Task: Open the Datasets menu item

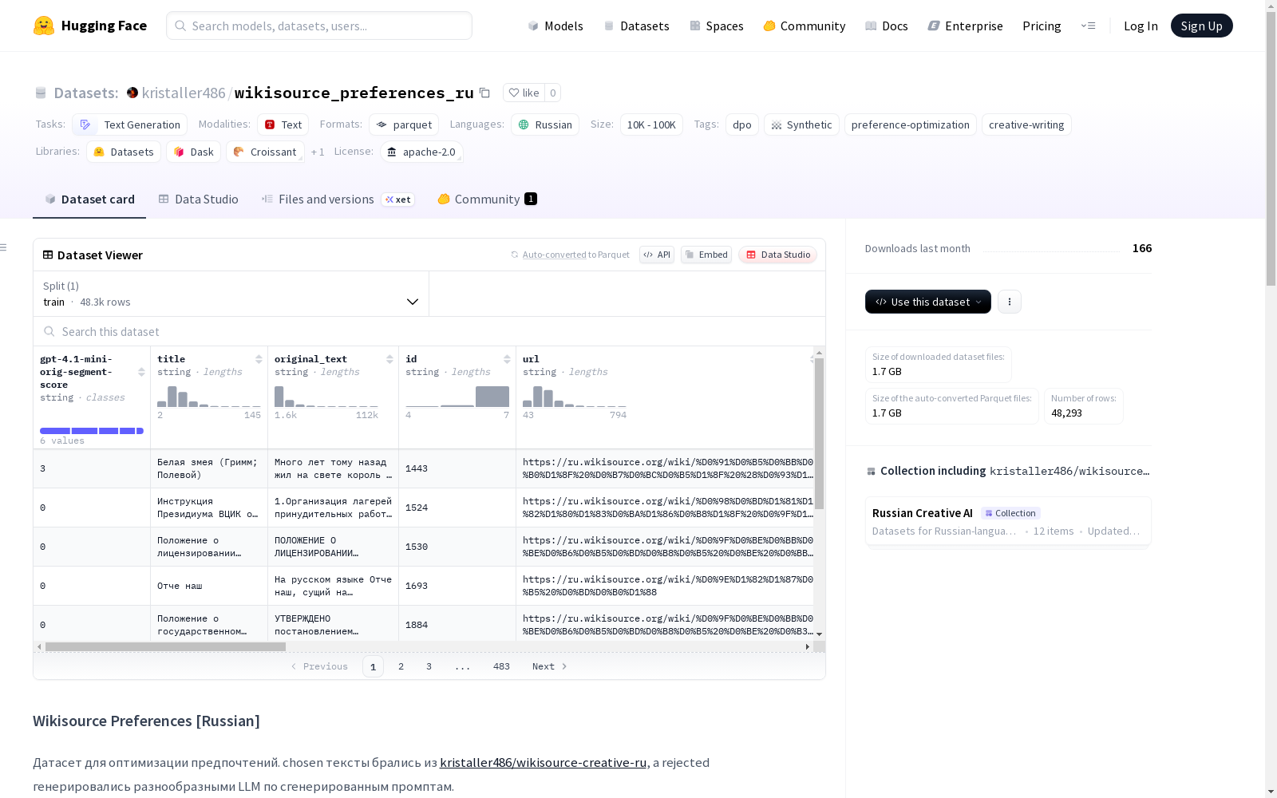Action: 636,26
